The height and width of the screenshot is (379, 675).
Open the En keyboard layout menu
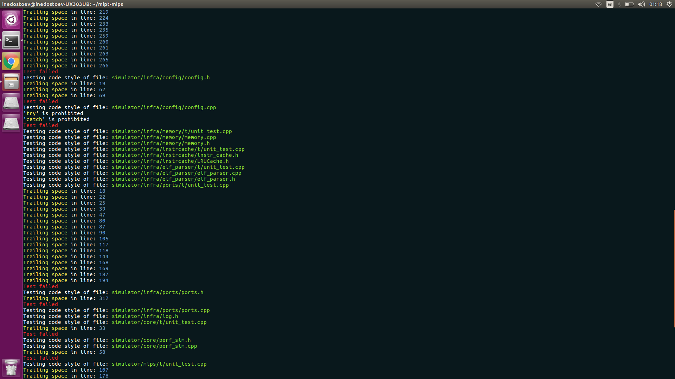point(610,5)
